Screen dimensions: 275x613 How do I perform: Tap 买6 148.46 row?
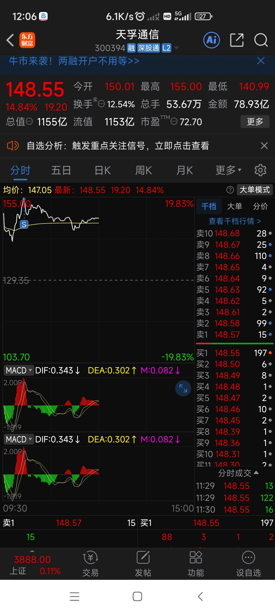[x=234, y=409]
